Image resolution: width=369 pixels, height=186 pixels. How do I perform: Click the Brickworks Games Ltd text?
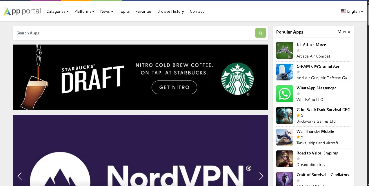click(316, 121)
